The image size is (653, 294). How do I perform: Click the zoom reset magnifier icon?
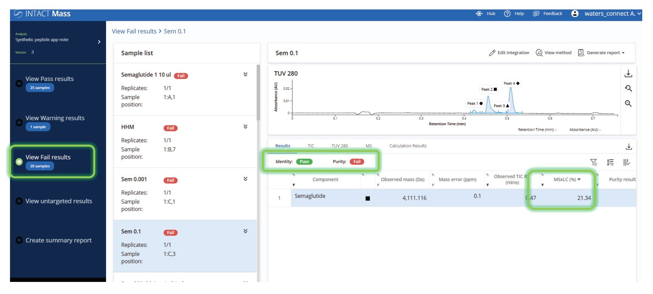tap(628, 89)
